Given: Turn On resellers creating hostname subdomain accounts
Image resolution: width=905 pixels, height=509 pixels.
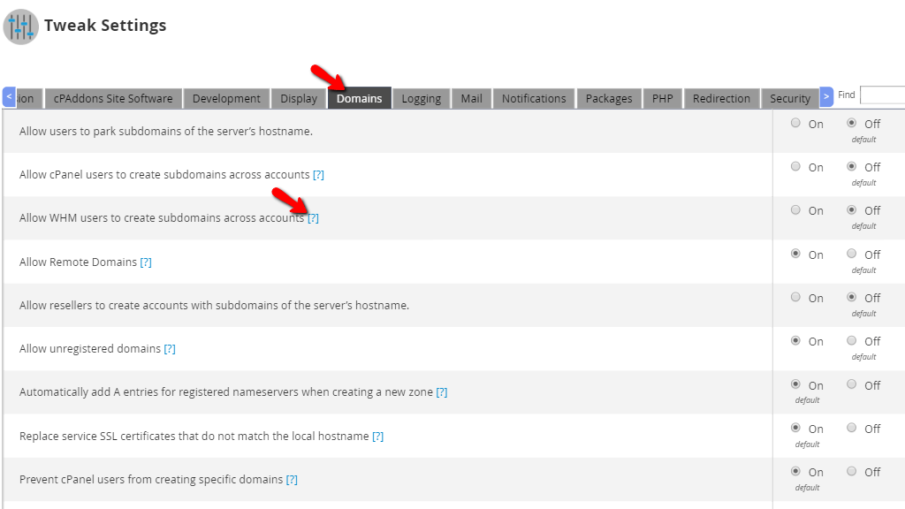Looking at the screenshot, I should click(795, 297).
